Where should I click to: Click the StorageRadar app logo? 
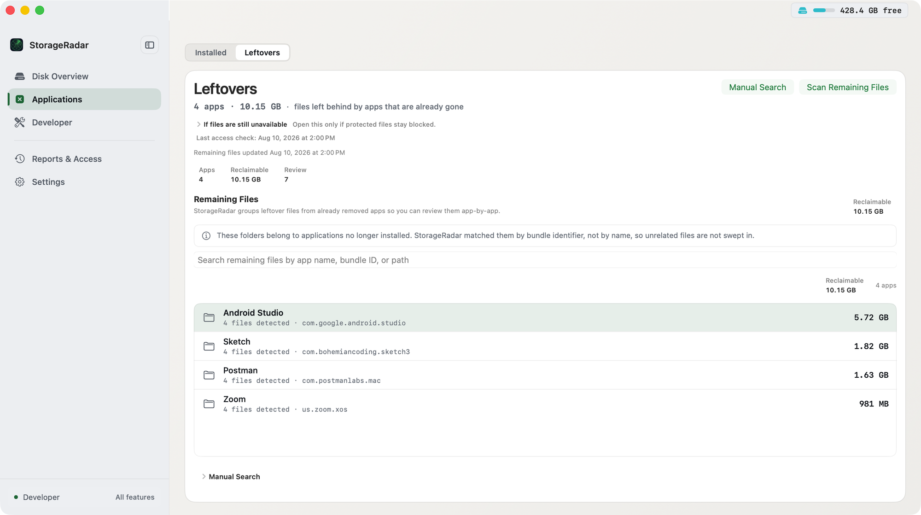tap(17, 45)
